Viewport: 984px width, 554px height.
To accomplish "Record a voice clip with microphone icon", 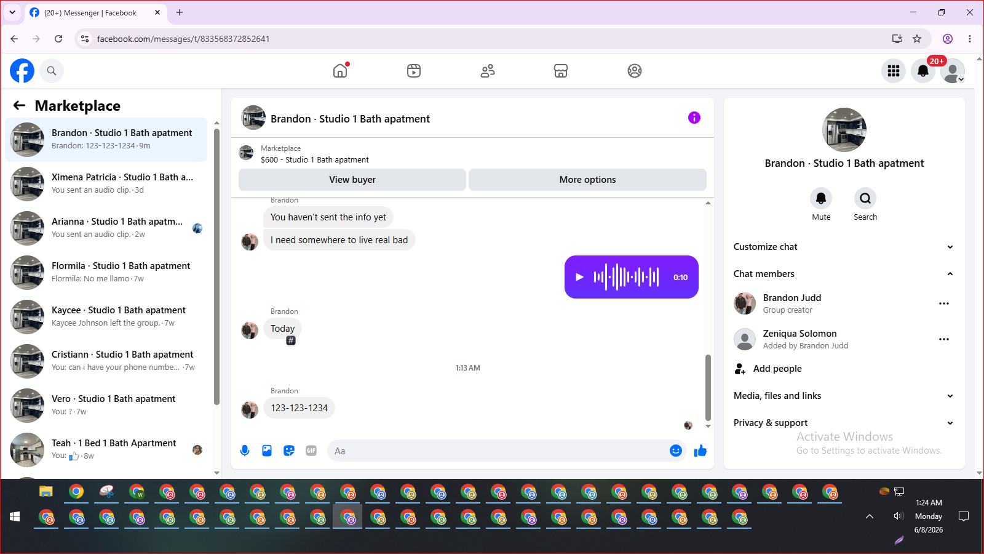I will pyautogui.click(x=245, y=451).
